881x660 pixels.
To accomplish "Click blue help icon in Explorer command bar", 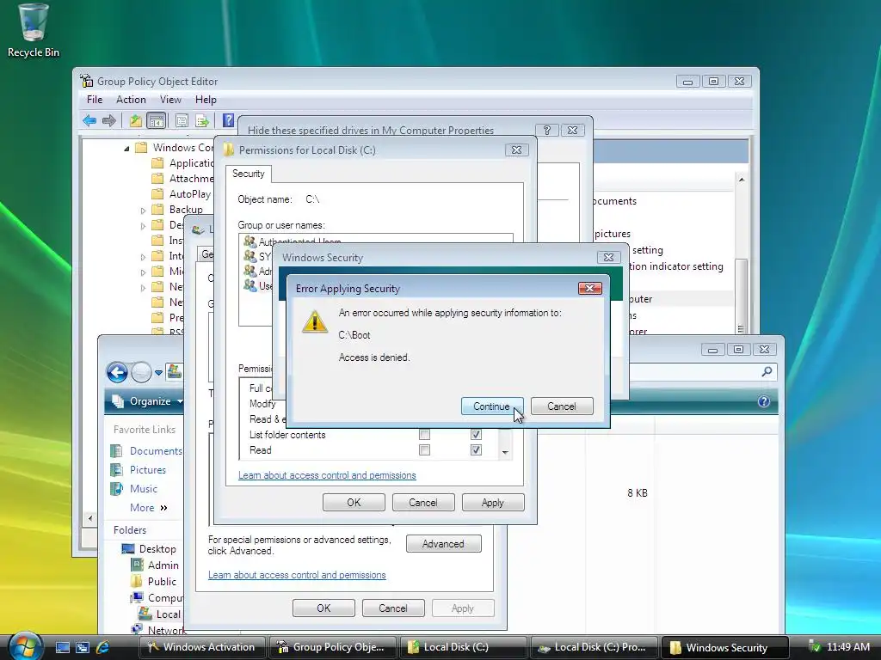I will tap(764, 401).
